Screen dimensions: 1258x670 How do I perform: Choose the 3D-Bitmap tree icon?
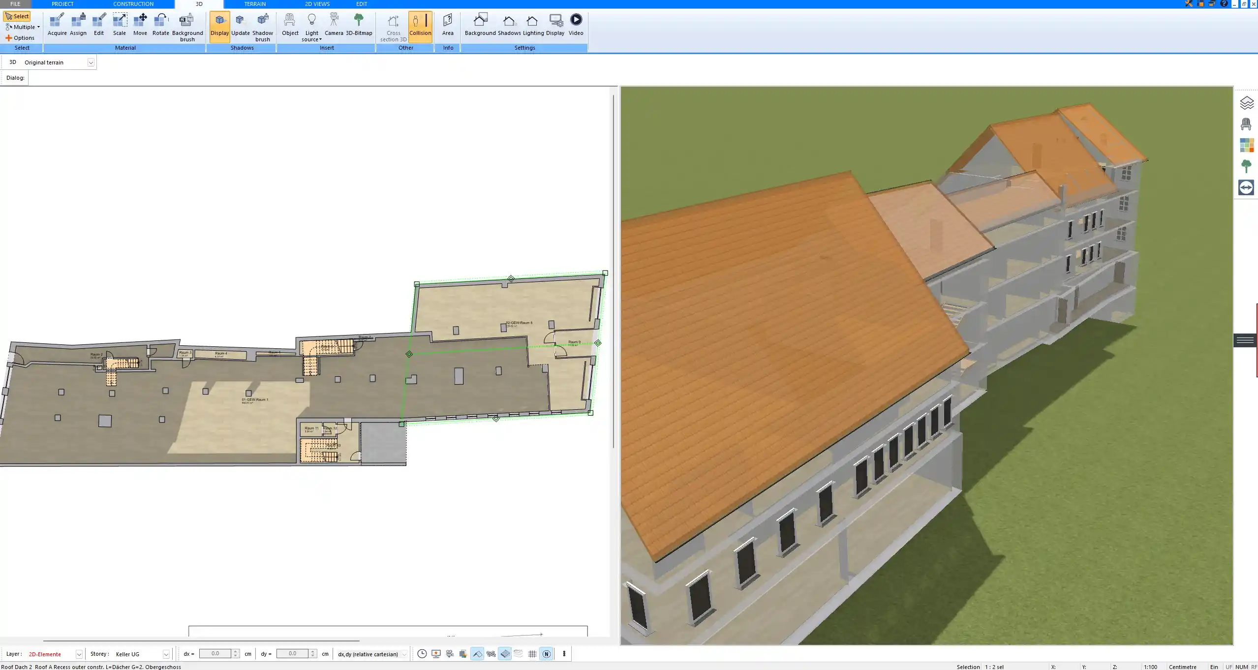(359, 25)
